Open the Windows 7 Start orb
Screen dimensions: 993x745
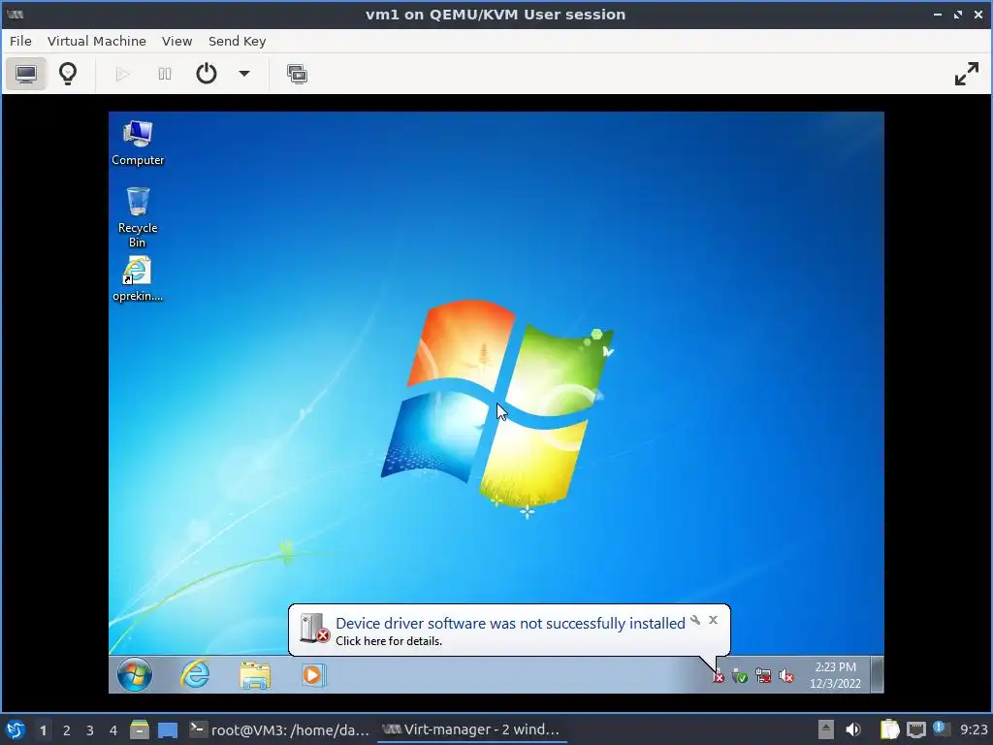click(134, 674)
